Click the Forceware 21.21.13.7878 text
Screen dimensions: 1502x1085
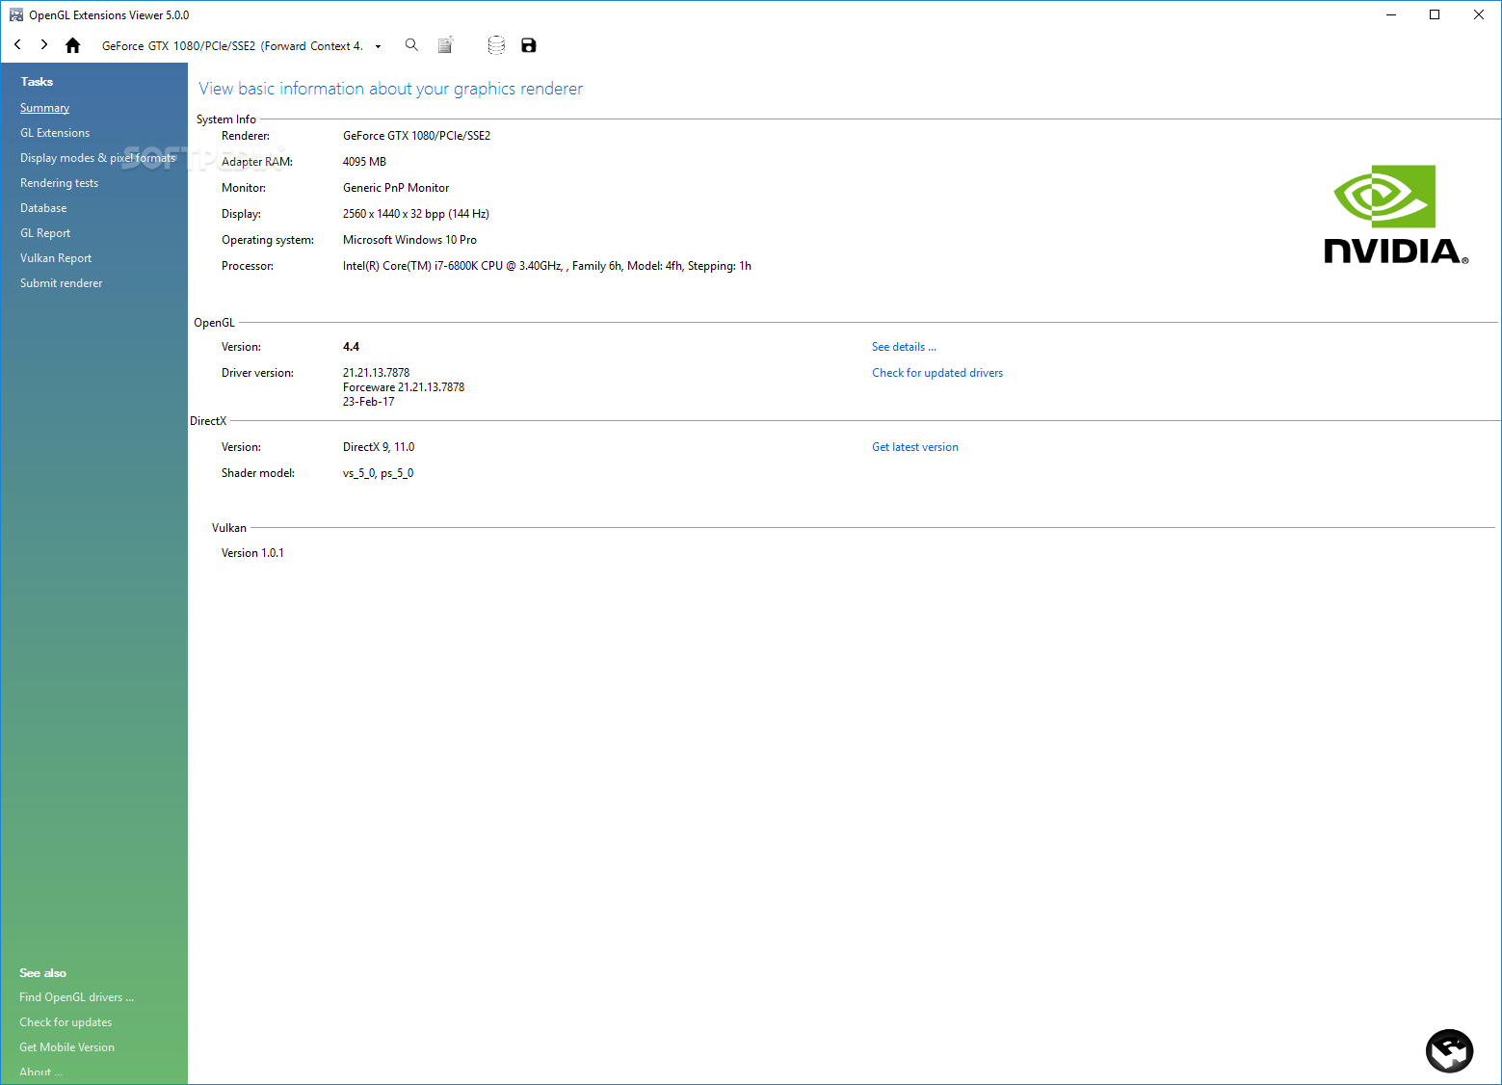tap(404, 387)
